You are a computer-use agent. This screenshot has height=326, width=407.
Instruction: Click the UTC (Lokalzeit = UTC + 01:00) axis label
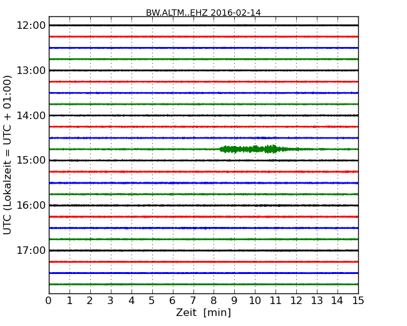pyautogui.click(x=8, y=155)
